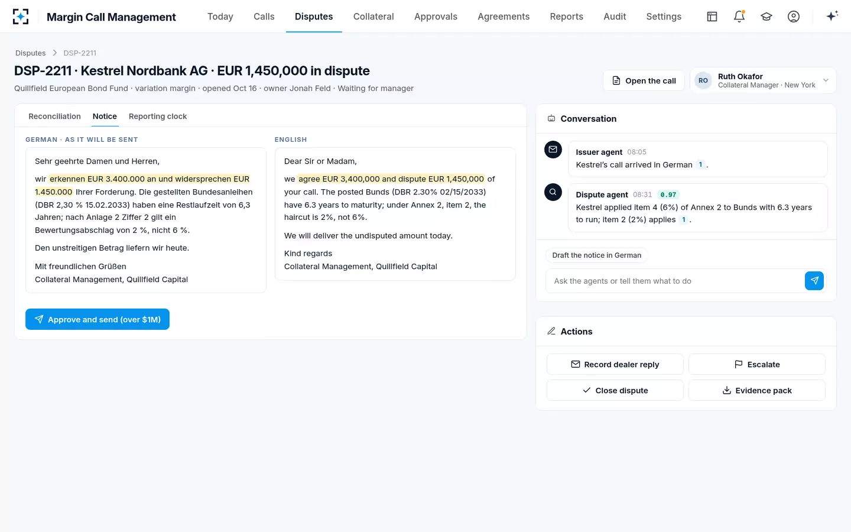The image size is (851, 532).
Task: Open the AI sparkle assistant icon
Action: tap(832, 16)
